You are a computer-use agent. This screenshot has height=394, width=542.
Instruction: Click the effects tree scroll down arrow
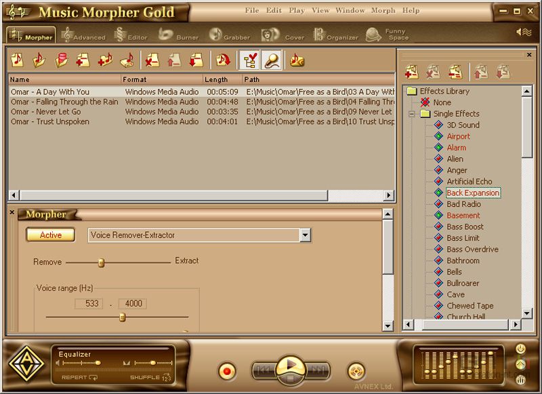(x=526, y=313)
